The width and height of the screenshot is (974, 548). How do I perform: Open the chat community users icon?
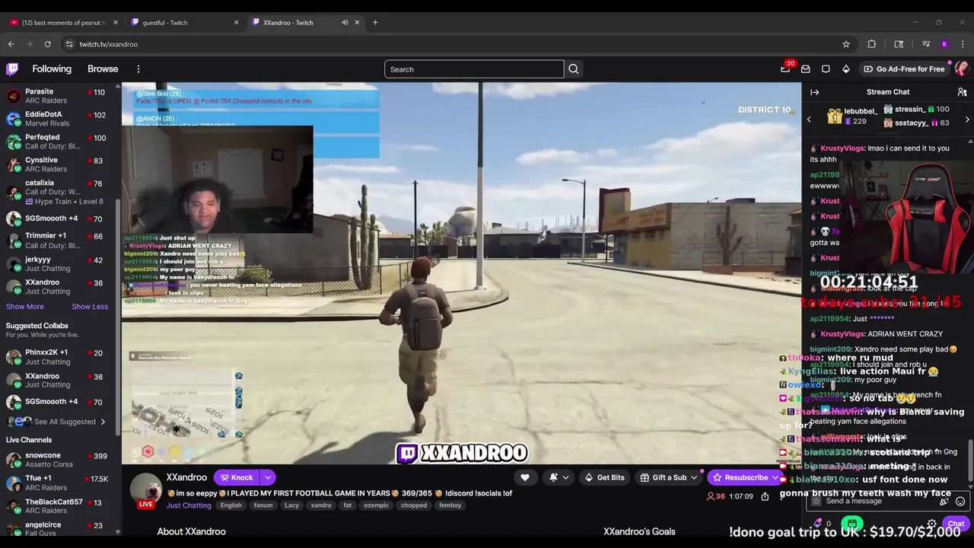(x=962, y=92)
